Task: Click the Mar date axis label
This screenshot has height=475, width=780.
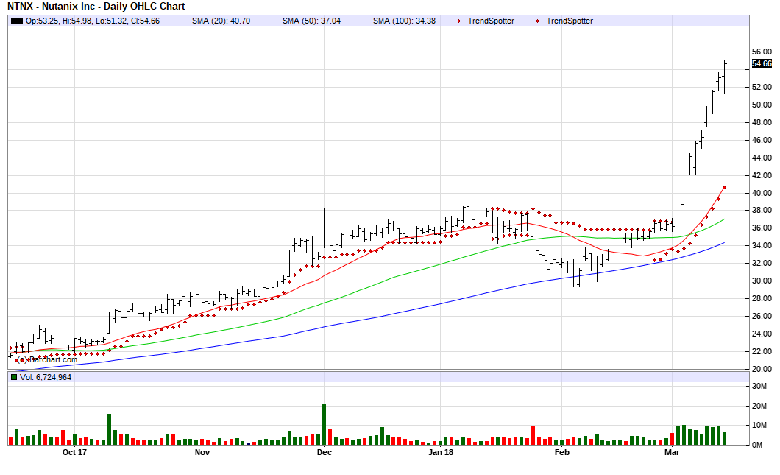Action: point(672,452)
